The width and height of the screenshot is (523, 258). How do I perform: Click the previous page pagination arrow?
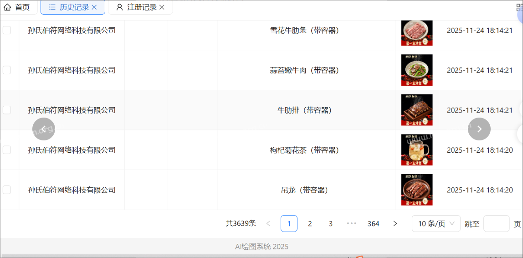point(268,224)
